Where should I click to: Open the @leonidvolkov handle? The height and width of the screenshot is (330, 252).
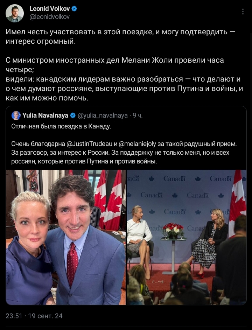[x=49, y=17]
